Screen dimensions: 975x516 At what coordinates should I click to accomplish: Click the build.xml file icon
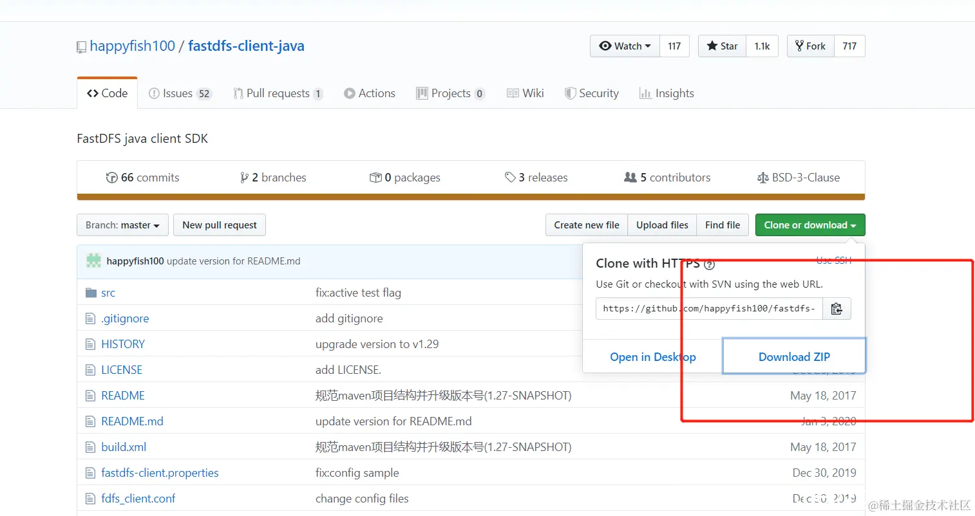[90, 447]
